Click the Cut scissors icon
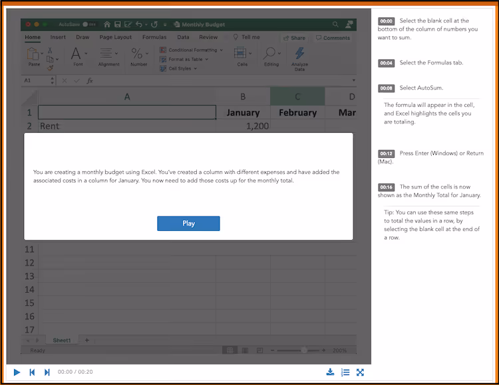 (50, 50)
